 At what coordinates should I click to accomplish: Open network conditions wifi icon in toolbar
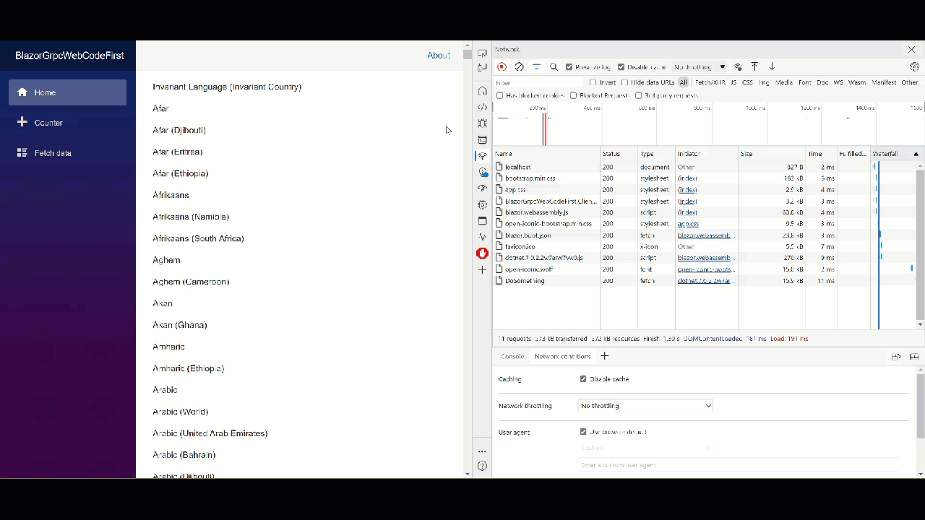pyautogui.click(x=738, y=66)
